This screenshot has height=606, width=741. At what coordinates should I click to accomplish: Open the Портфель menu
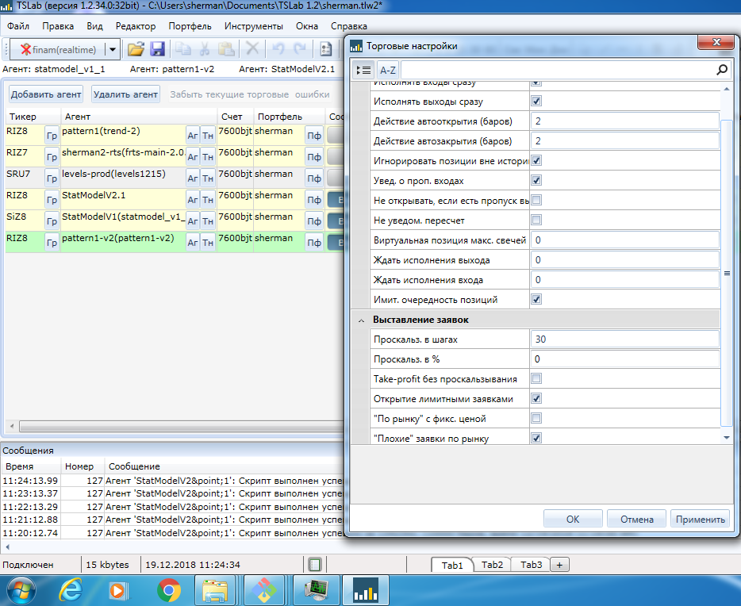(x=190, y=26)
